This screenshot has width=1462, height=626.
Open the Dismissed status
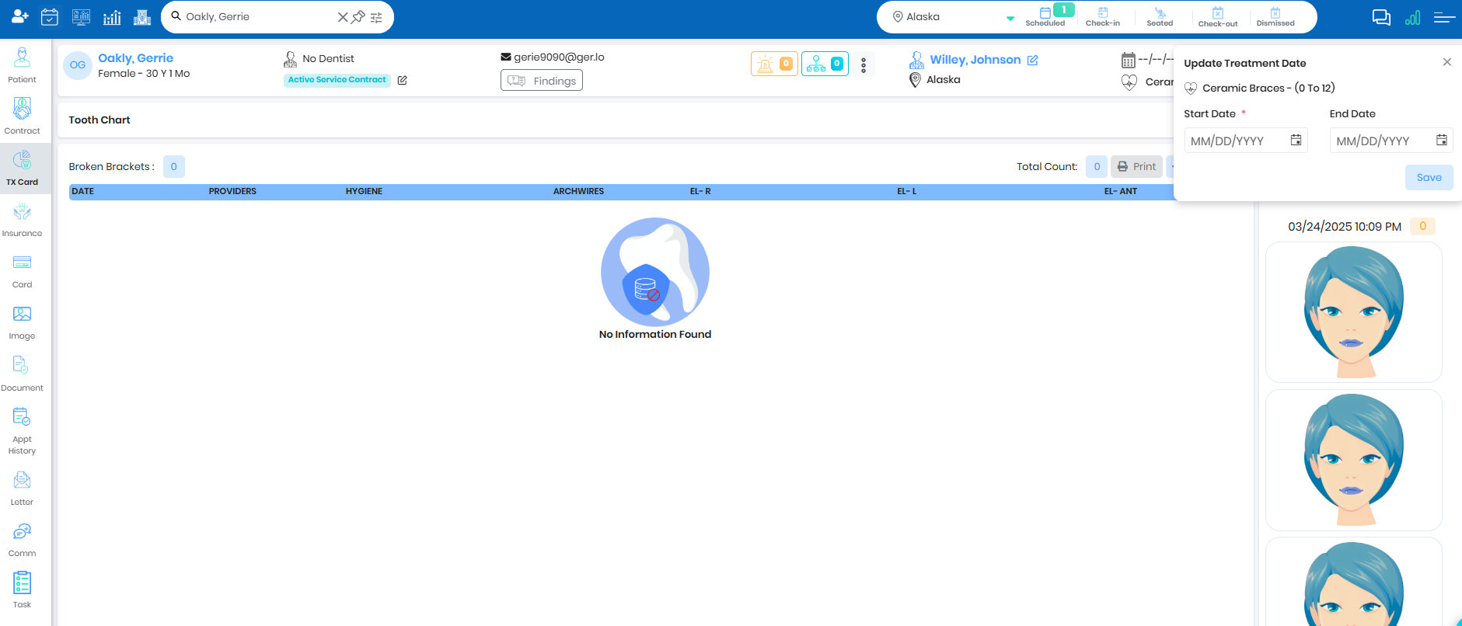click(1275, 16)
